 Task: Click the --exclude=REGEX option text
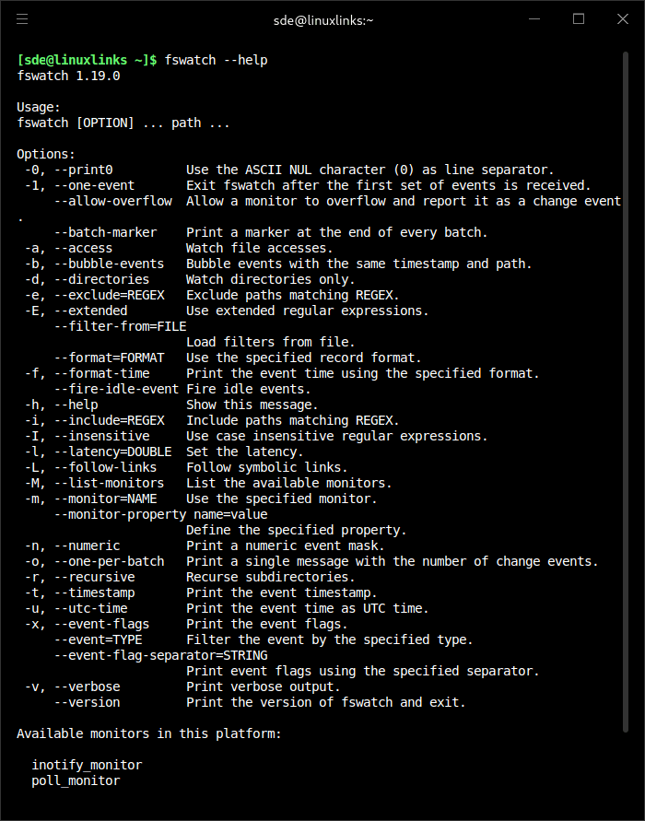(109, 295)
